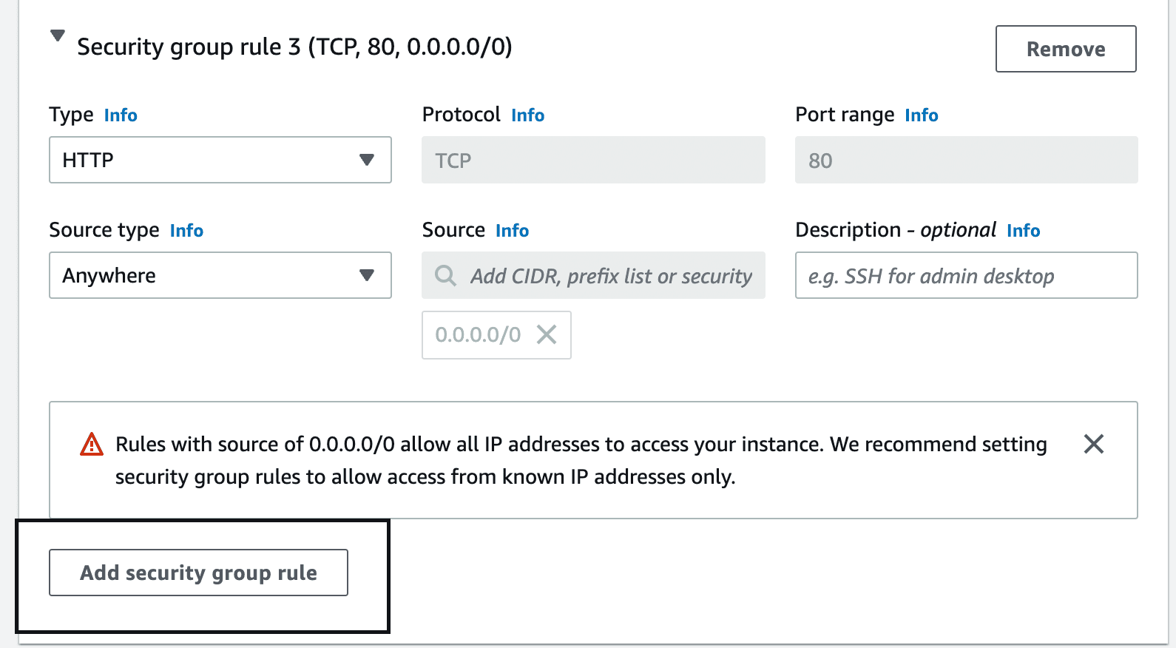Click the warning triangle icon in the alert
1176x648 pixels.
click(92, 444)
